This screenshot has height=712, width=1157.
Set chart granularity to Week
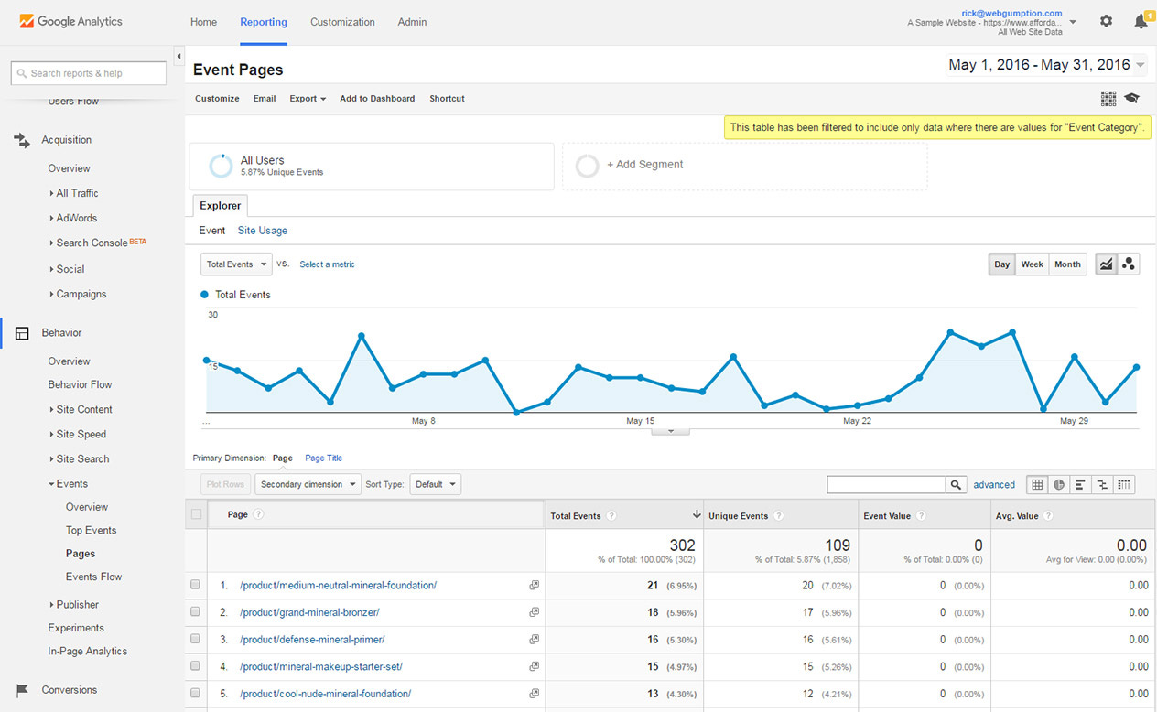pos(1032,264)
